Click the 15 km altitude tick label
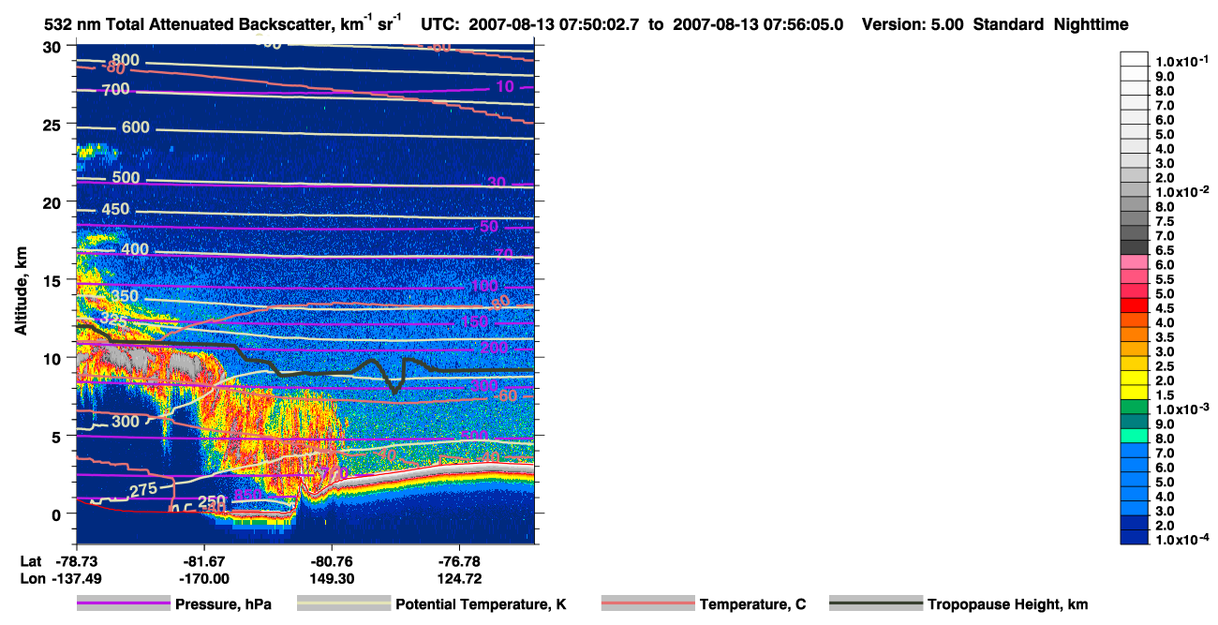This screenshot has width=1218, height=625. 53,280
